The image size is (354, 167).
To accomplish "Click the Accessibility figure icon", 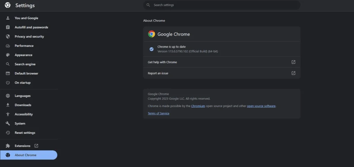I will point(8,114).
